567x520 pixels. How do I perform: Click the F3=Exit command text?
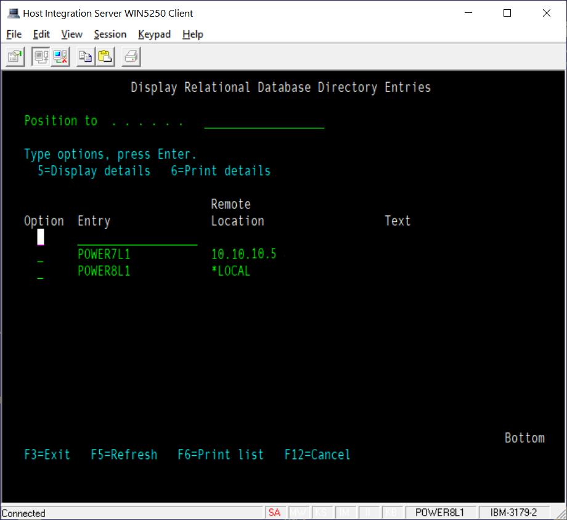click(x=47, y=455)
